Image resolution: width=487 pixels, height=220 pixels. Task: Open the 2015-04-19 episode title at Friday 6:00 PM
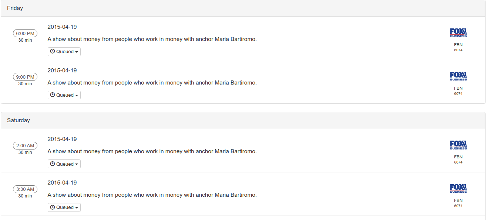click(x=62, y=27)
